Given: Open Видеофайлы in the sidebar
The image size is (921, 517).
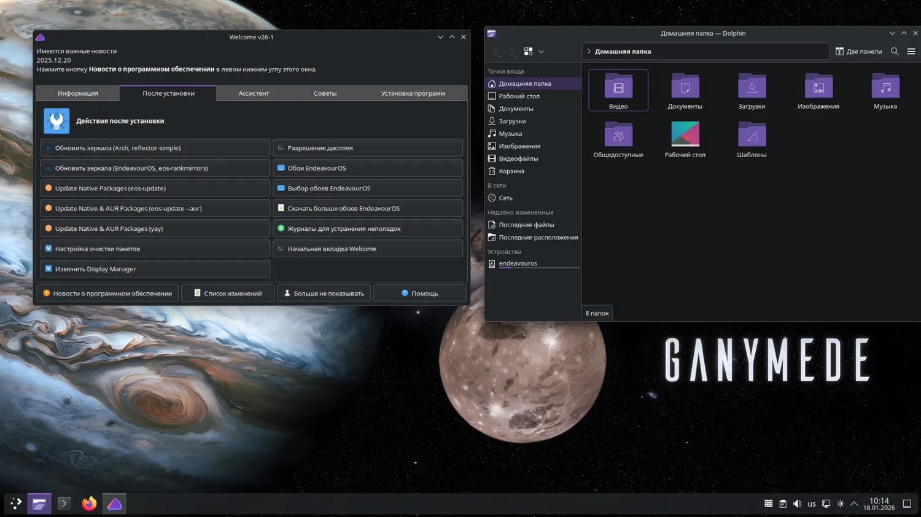Looking at the screenshot, I should coord(533,158).
